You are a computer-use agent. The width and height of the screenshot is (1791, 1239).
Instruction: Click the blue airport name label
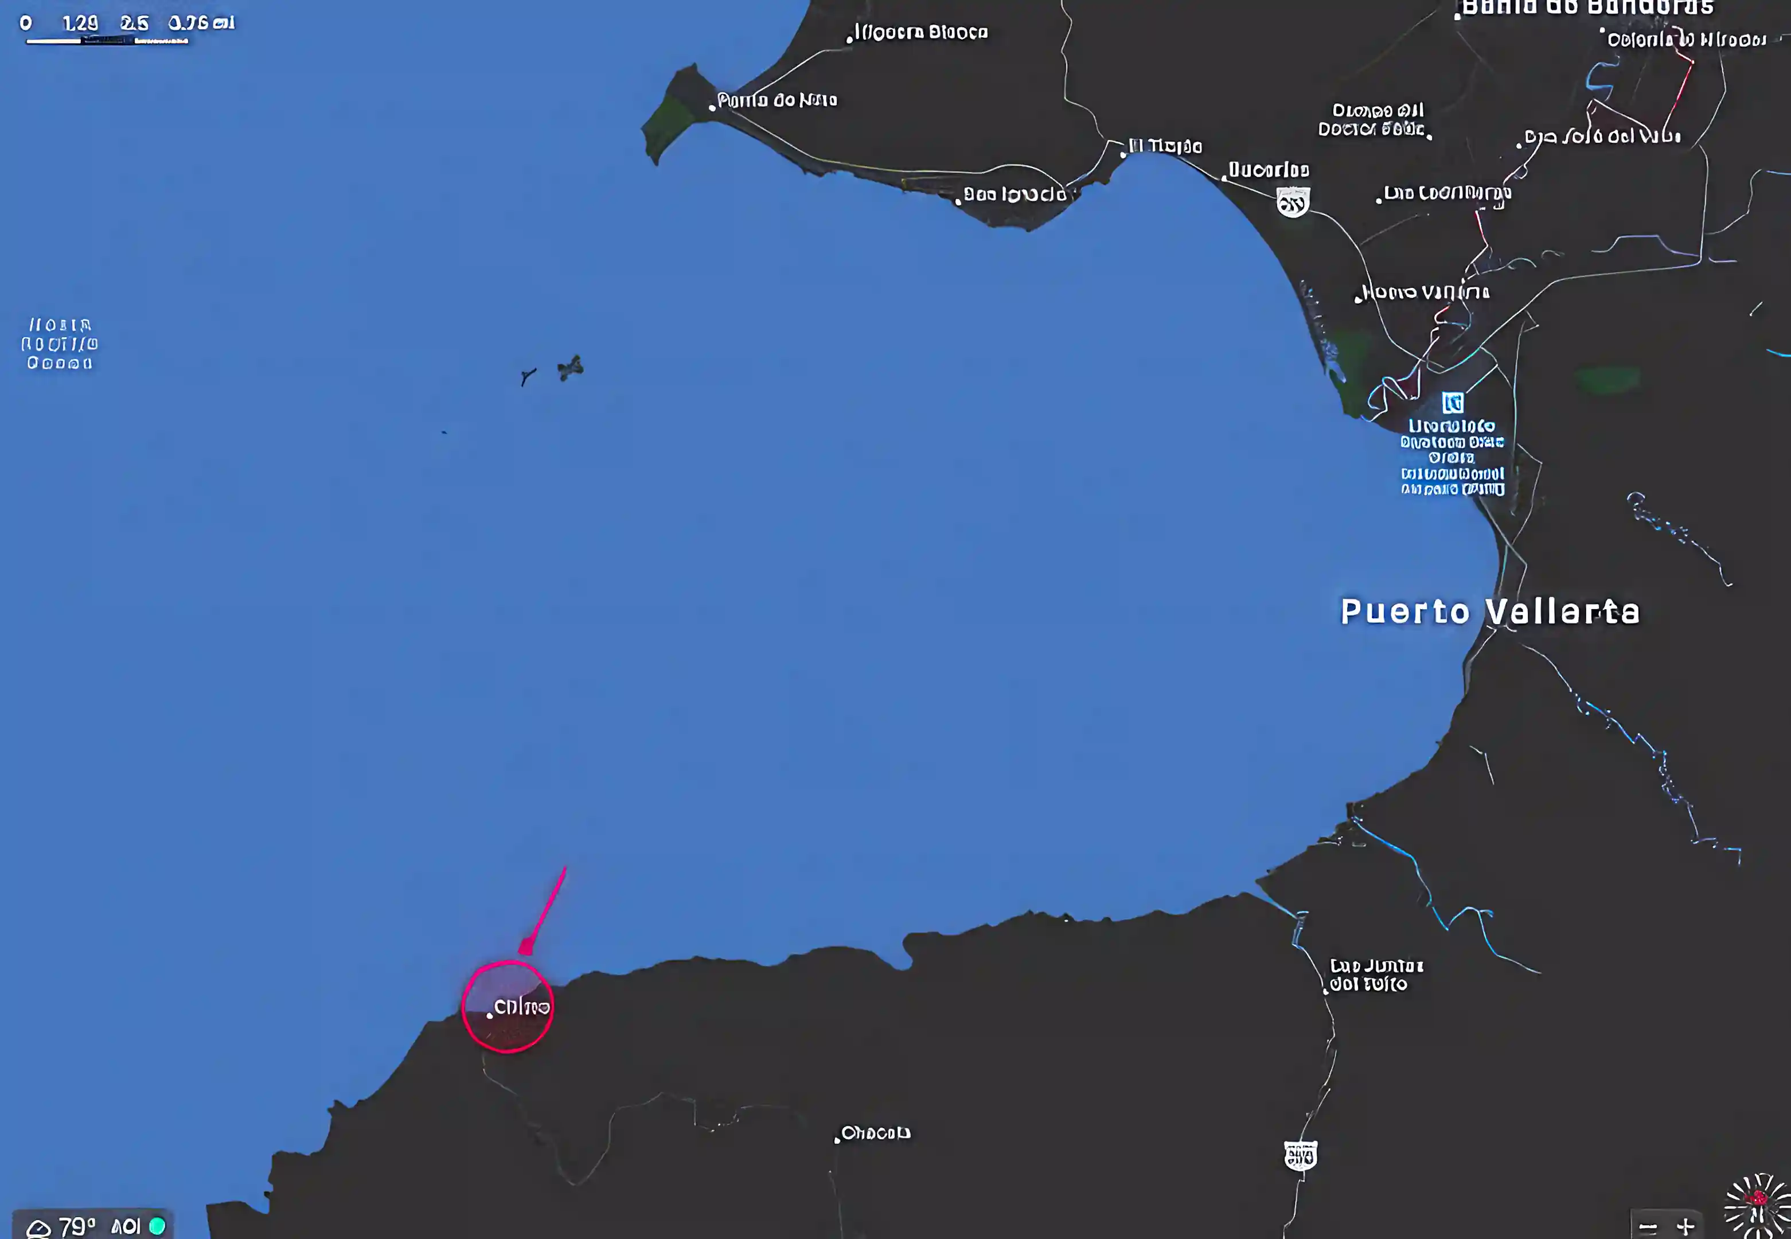click(1453, 457)
